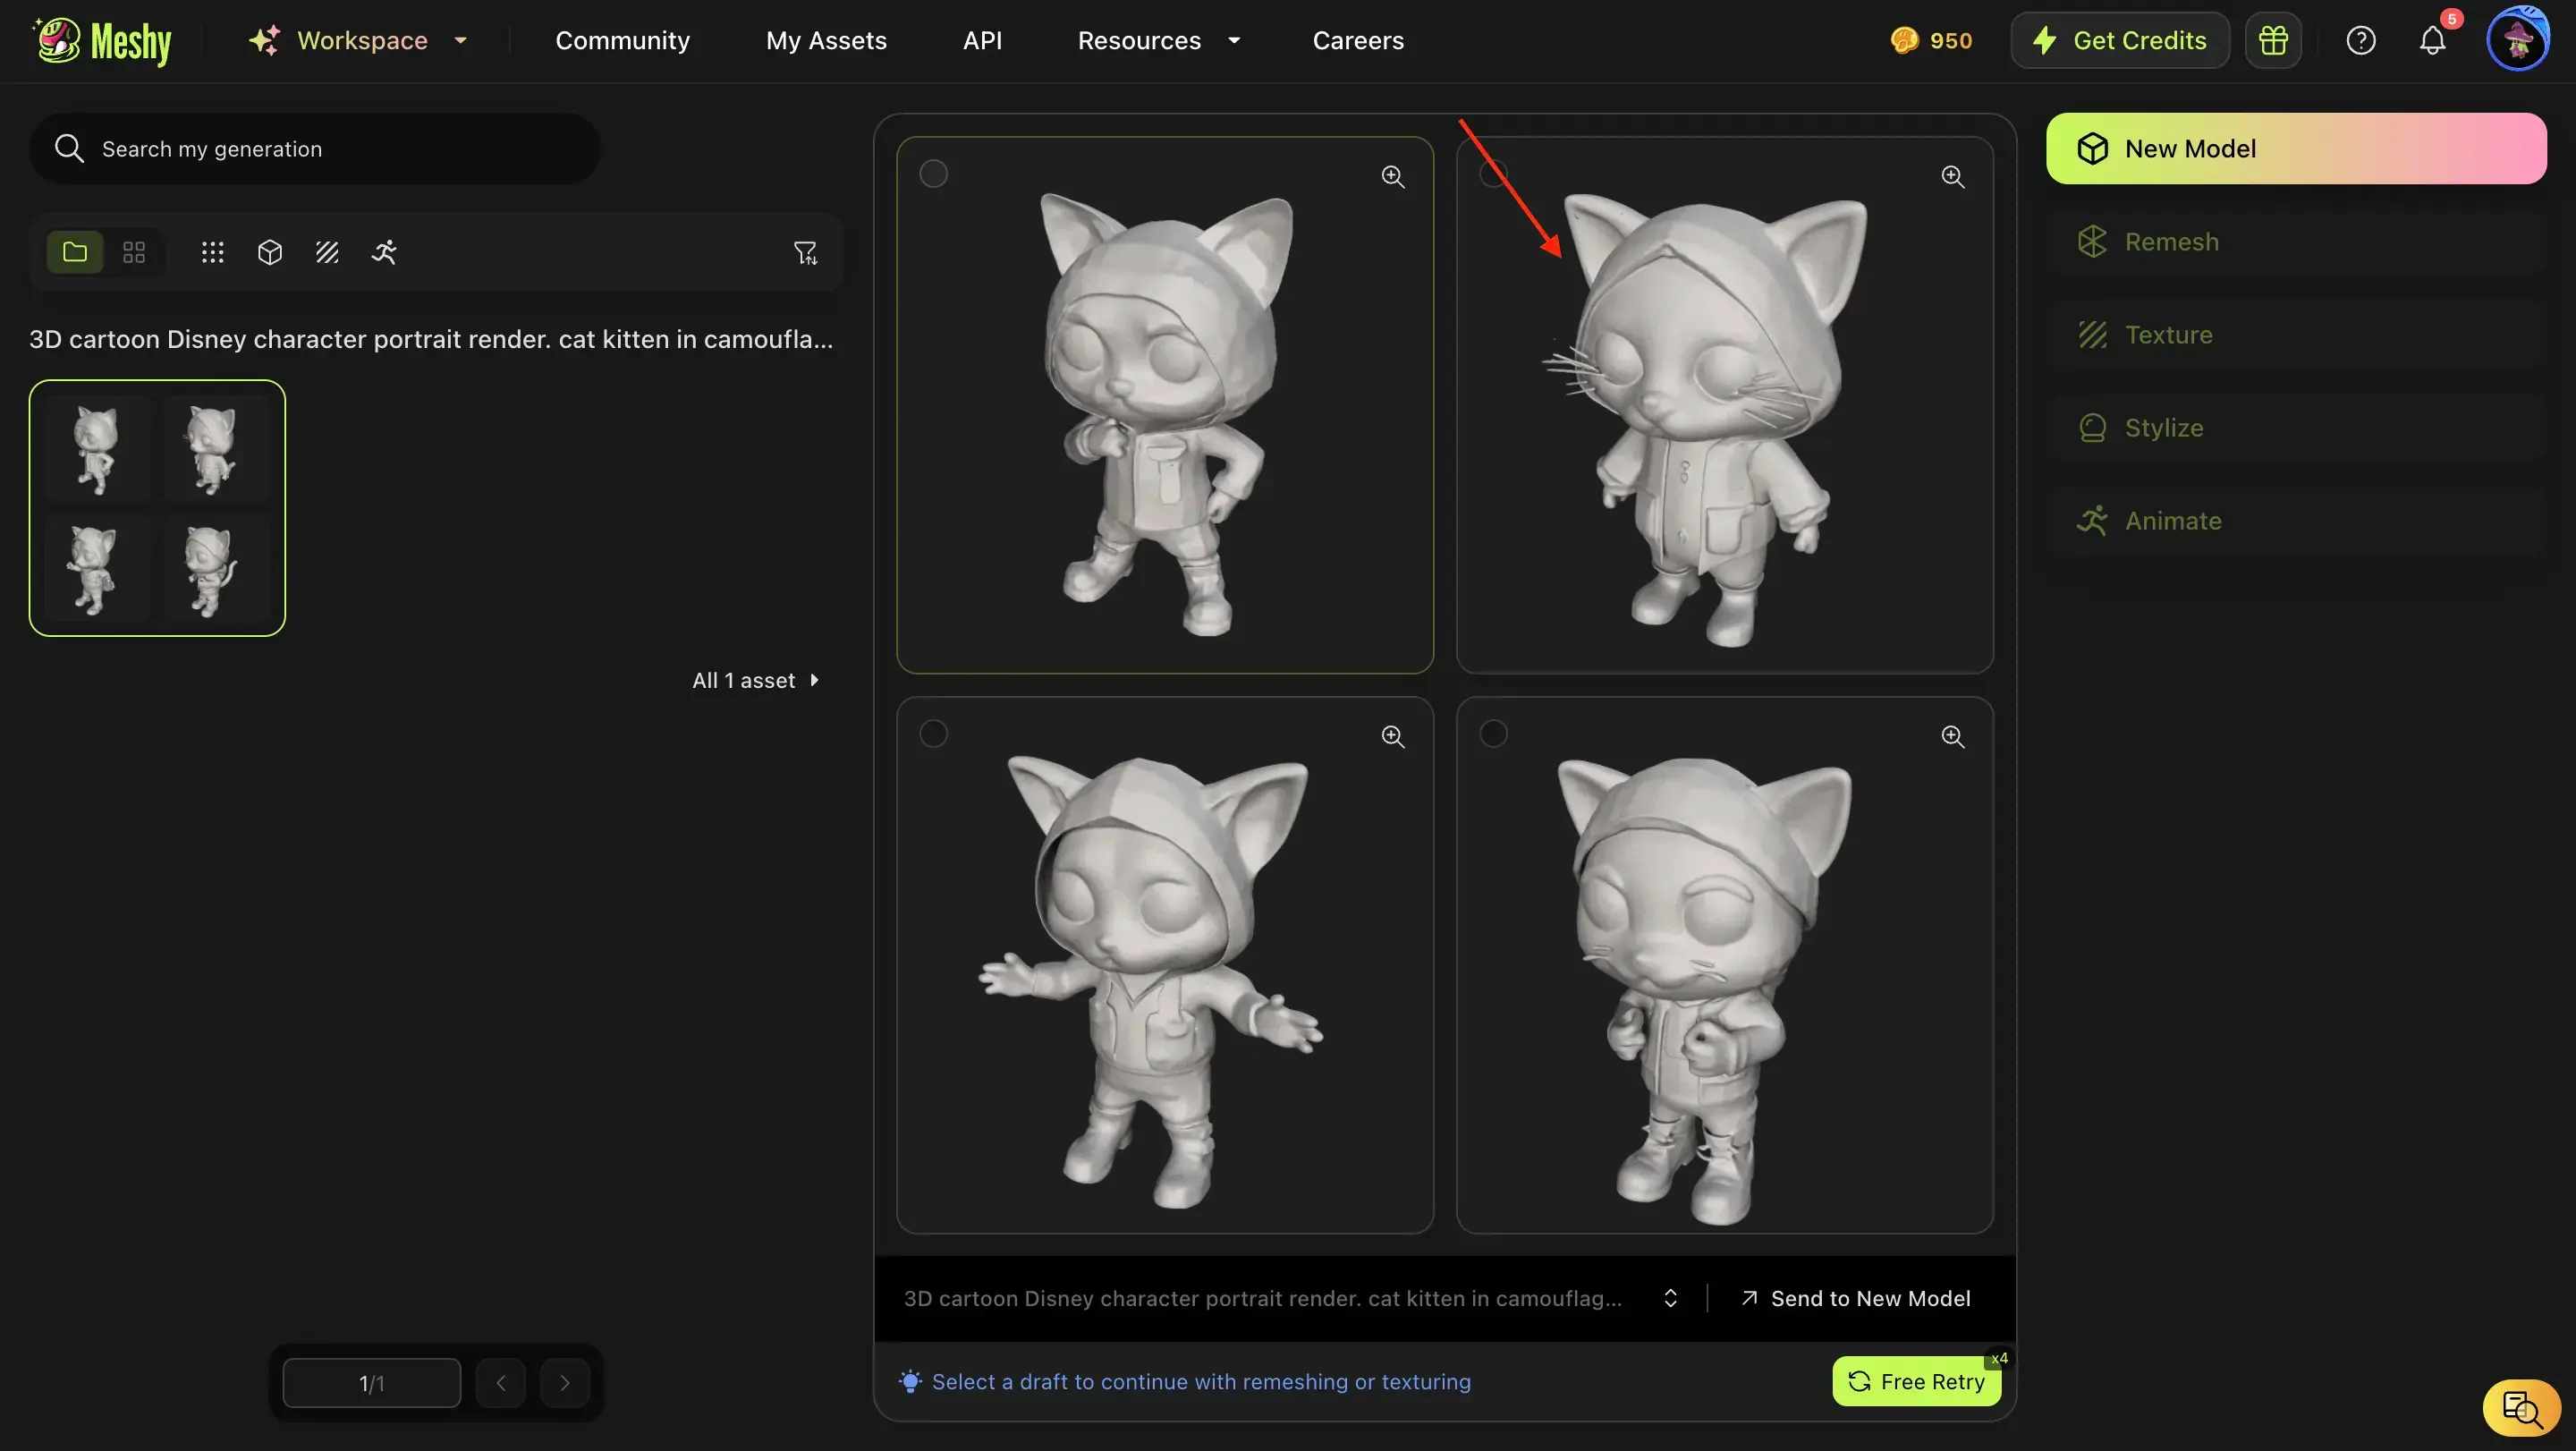The width and height of the screenshot is (2576, 1451).
Task: Click Send to New Model
Action: pos(1856,1298)
